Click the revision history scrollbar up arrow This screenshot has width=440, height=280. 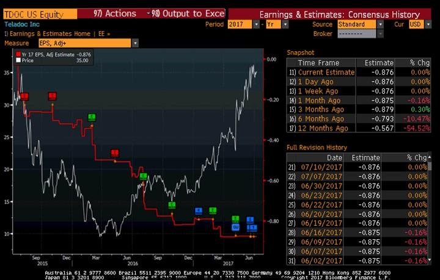click(x=429, y=157)
